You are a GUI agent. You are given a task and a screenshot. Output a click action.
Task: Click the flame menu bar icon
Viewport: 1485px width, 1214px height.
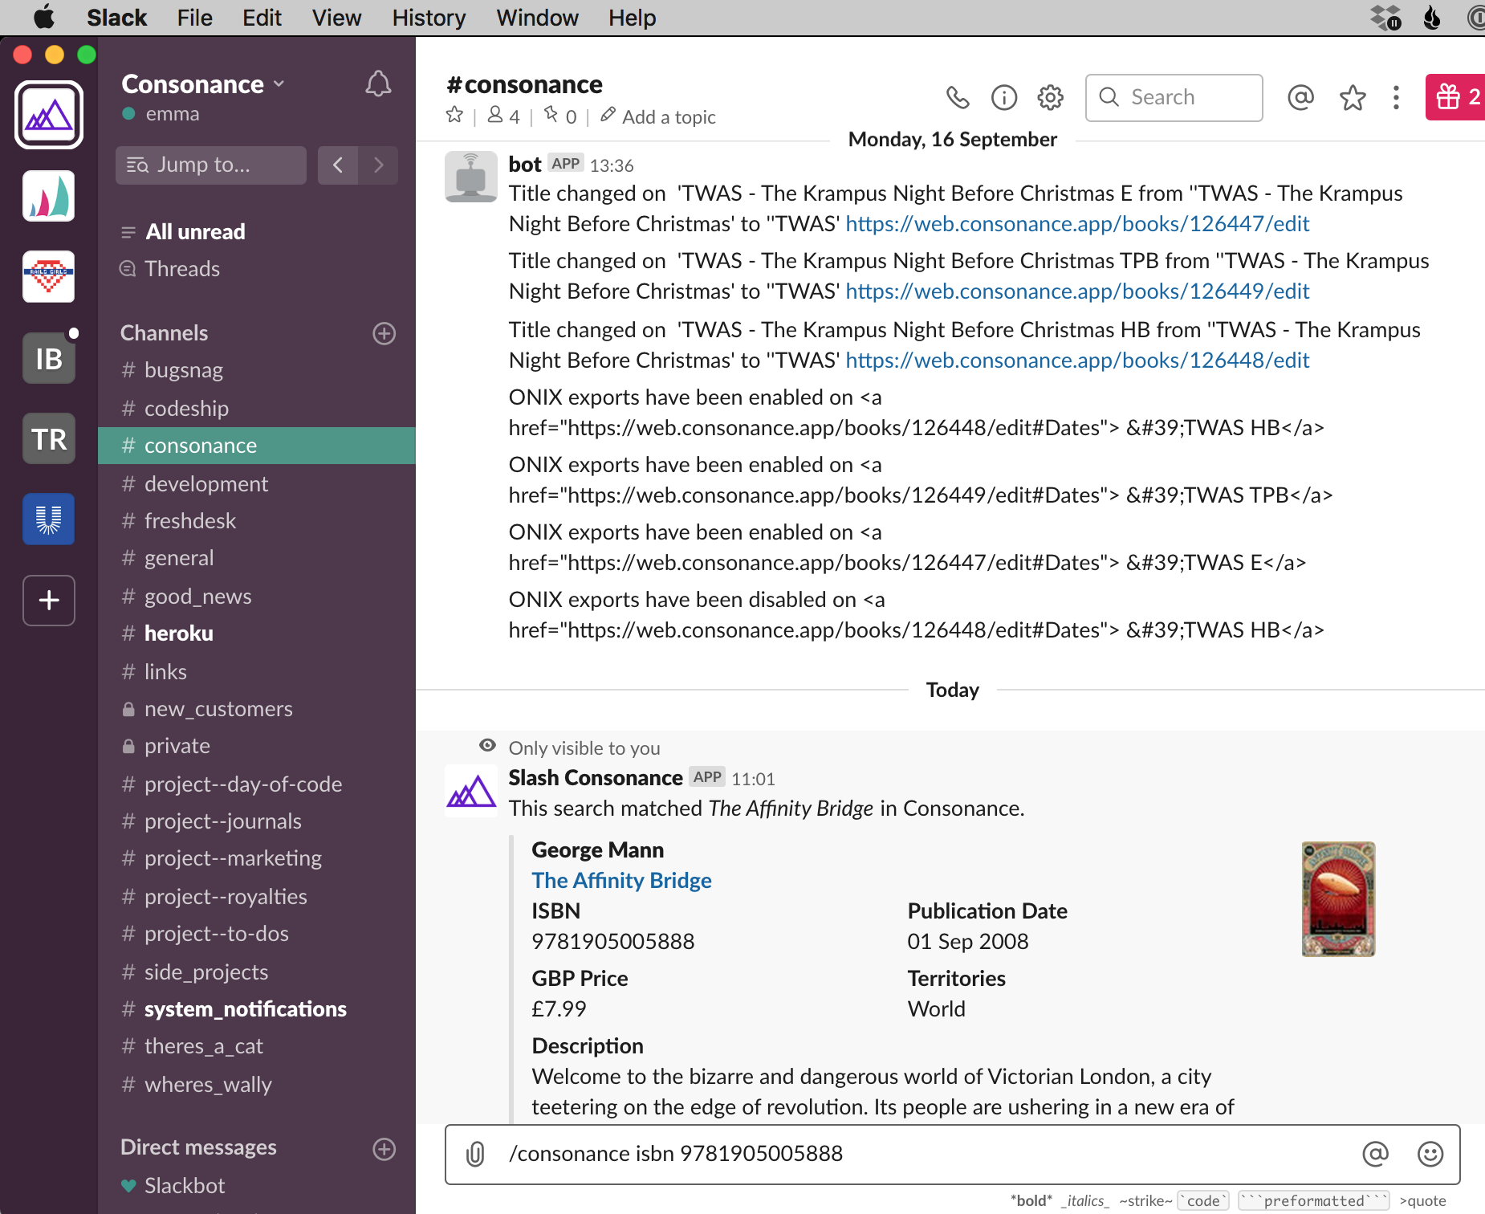tap(1432, 17)
